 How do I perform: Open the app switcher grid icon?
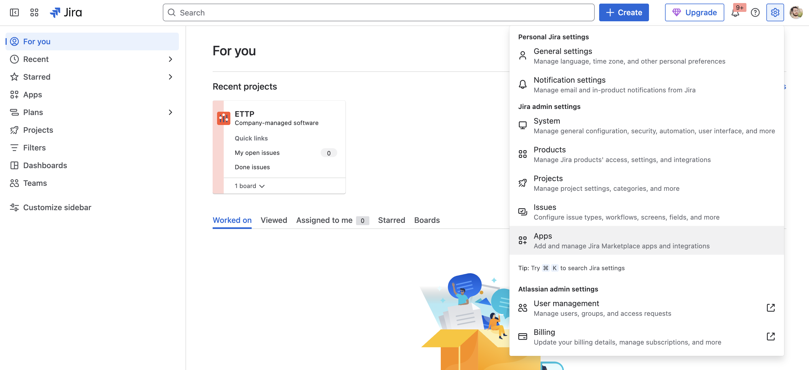click(34, 12)
